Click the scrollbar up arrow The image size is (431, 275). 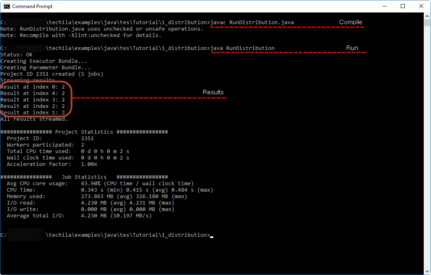427,16
